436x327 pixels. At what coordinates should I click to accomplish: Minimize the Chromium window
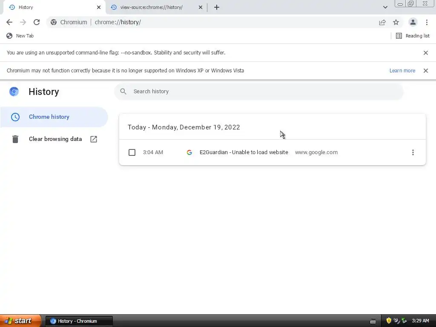point(400,4)
